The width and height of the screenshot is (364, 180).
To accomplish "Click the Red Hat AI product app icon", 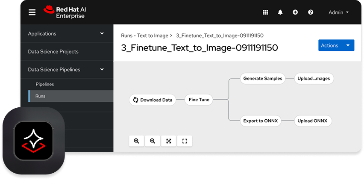I will tap(33, 141).
